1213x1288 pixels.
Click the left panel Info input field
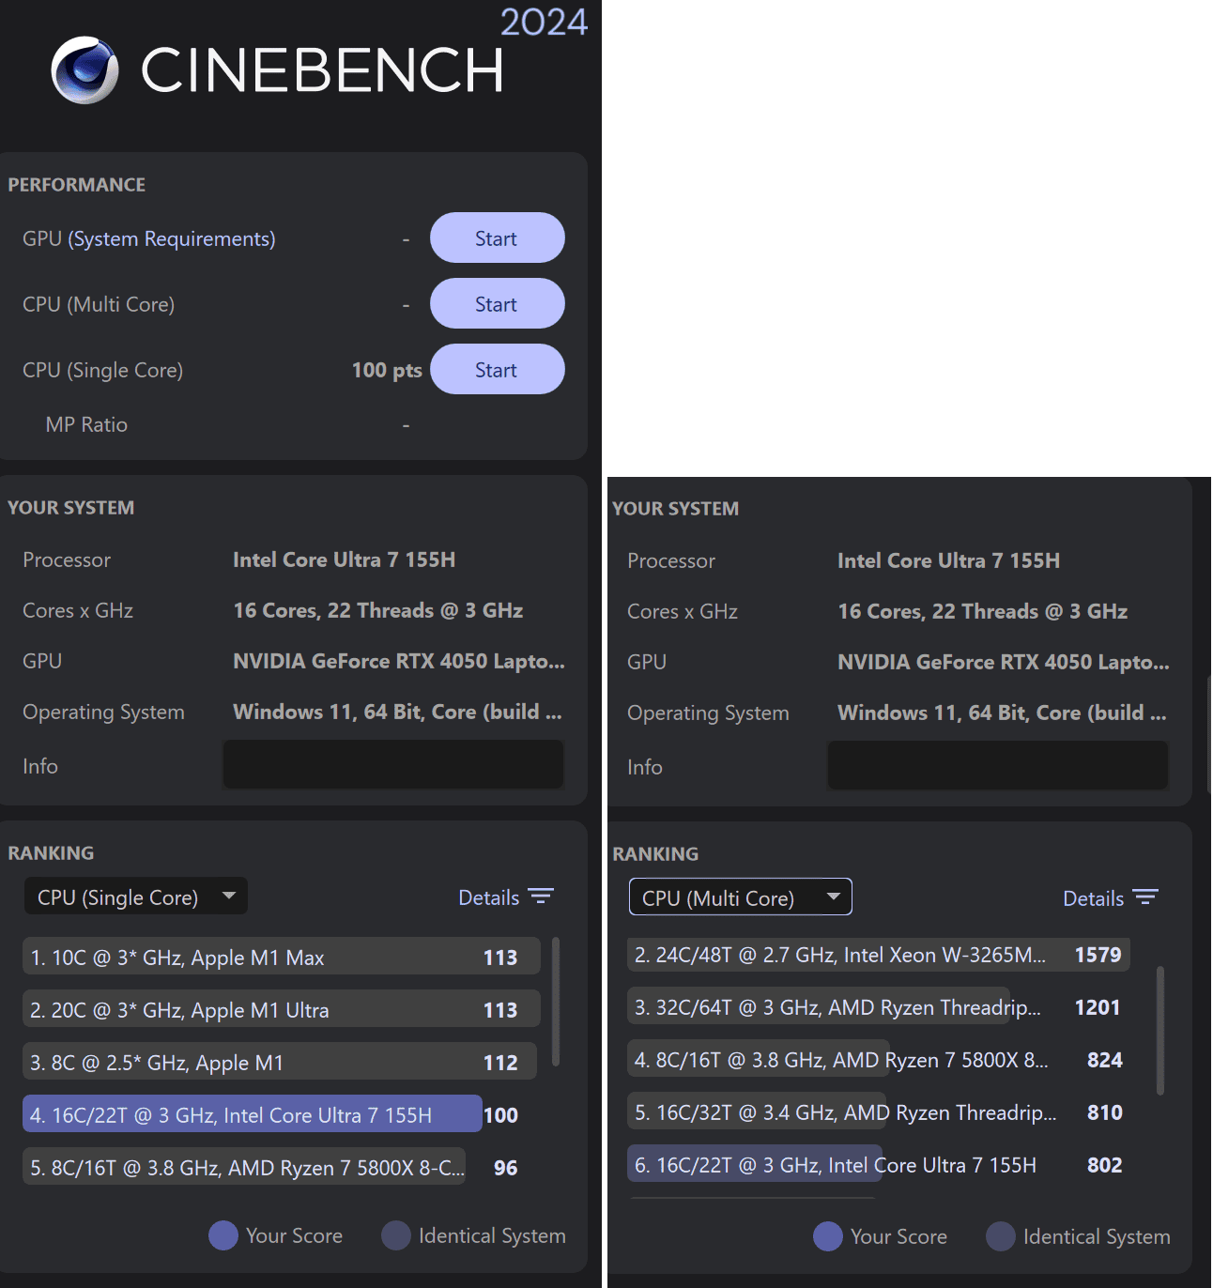(393, 765)
